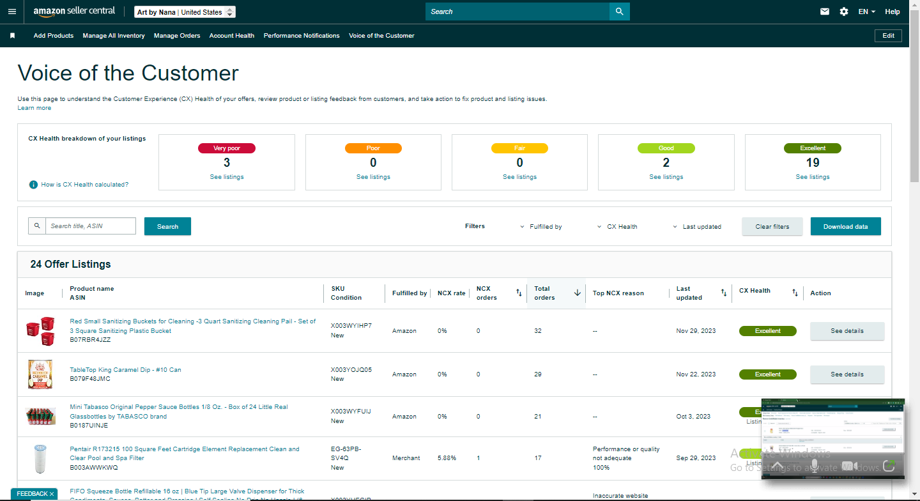This screenshot has height=501, width=920.
Task: Click ASIN B07RBR4JZZ text
Action: [90, 340]
